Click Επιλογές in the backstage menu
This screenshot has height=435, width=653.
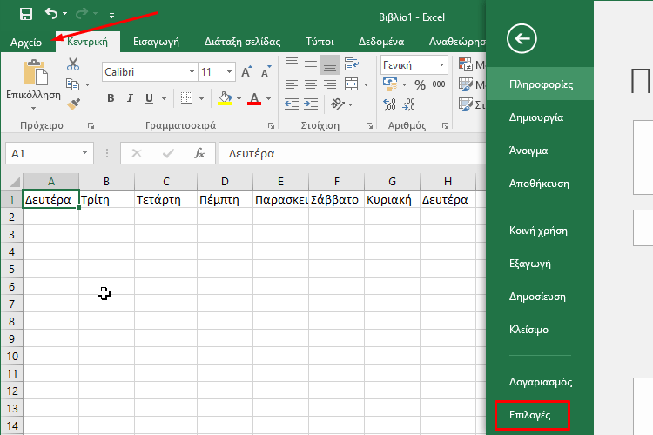(530, 415)
